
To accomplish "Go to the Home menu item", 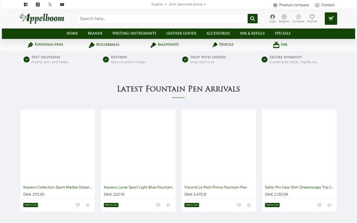I will (x=72, y=33).
